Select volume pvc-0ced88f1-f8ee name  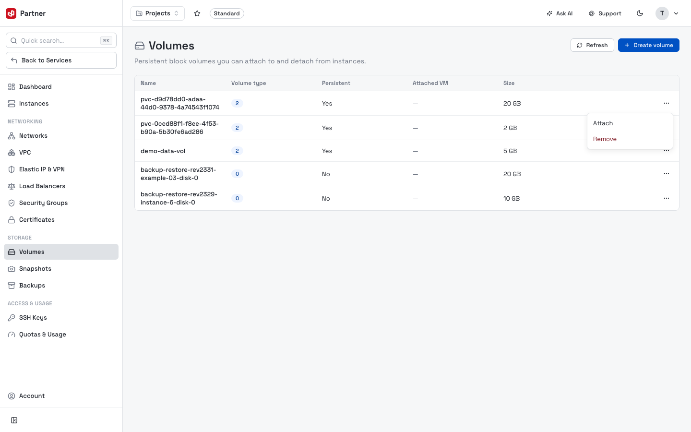point(179,128)
